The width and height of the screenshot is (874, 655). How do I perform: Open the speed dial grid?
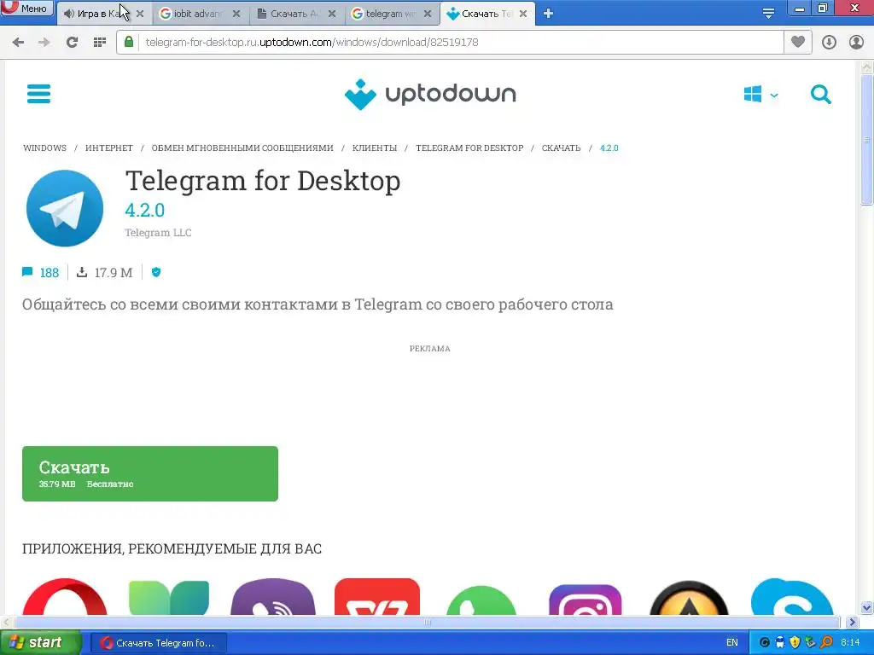click(99, 43)
